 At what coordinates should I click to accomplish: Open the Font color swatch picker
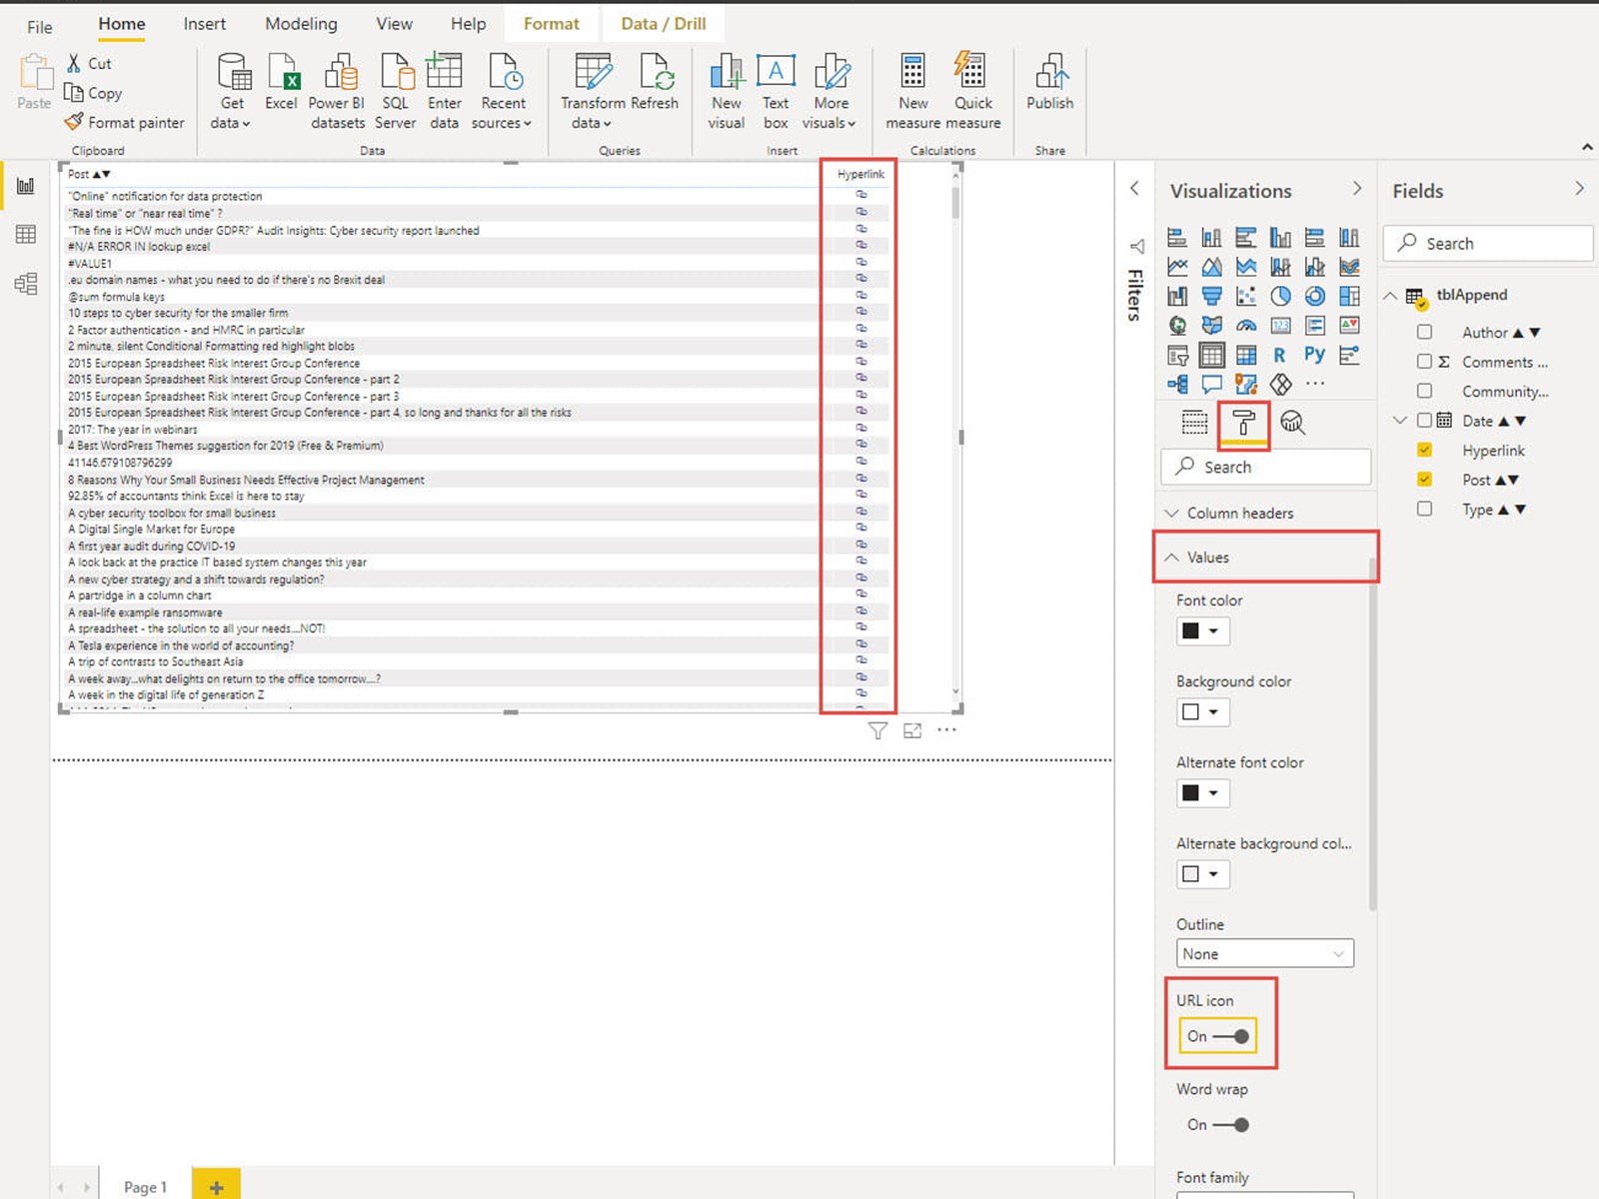(1201, 631)
